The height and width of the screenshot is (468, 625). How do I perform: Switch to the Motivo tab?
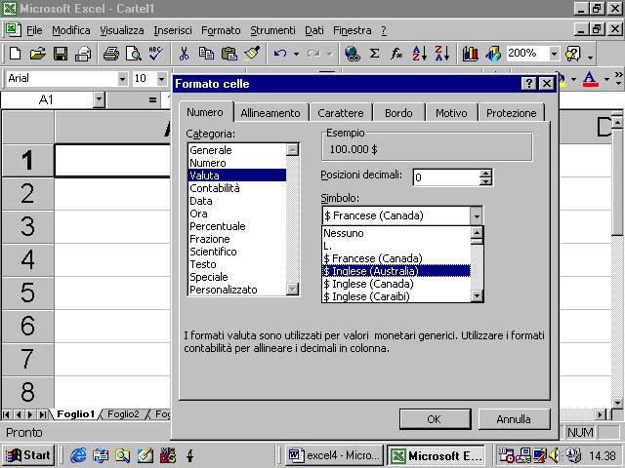(x=451, y=113)
